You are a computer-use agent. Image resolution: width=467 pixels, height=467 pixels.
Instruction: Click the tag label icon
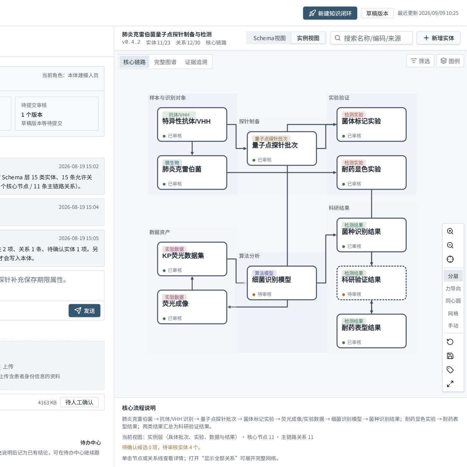[450, 370]
